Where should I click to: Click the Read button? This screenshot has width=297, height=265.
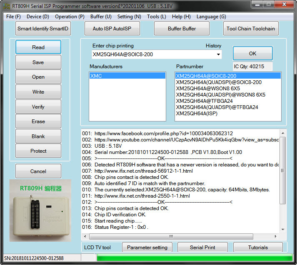(x=38, y=47)
